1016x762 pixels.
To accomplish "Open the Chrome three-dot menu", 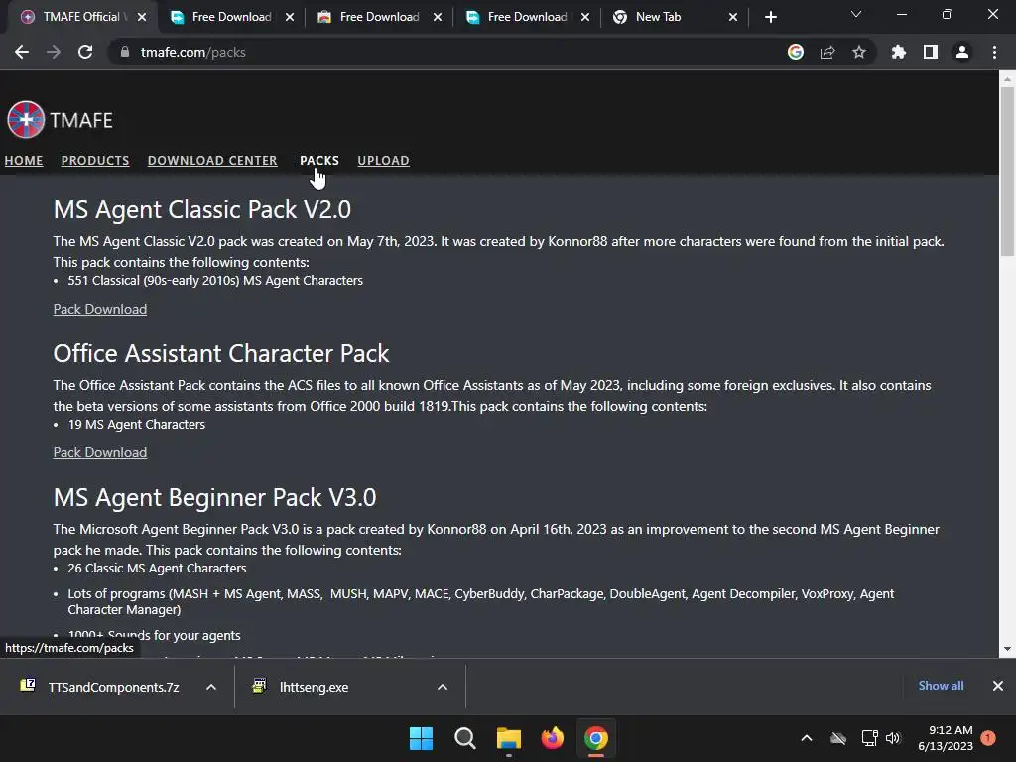I will (x=994, y=52).
